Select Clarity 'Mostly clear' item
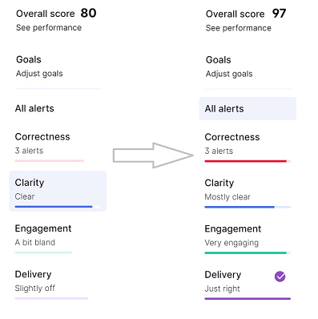The image size is (318, 319). pyautogui.click(x=248, y=192)
